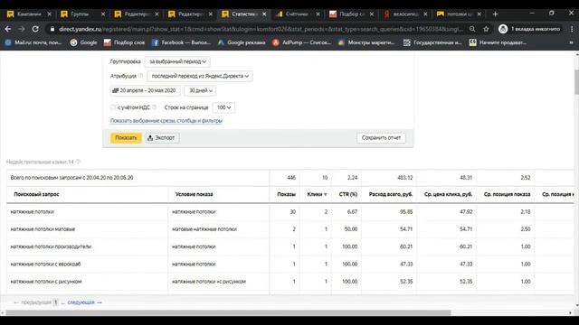Click the search magnifier in address bar

point(472,29)
